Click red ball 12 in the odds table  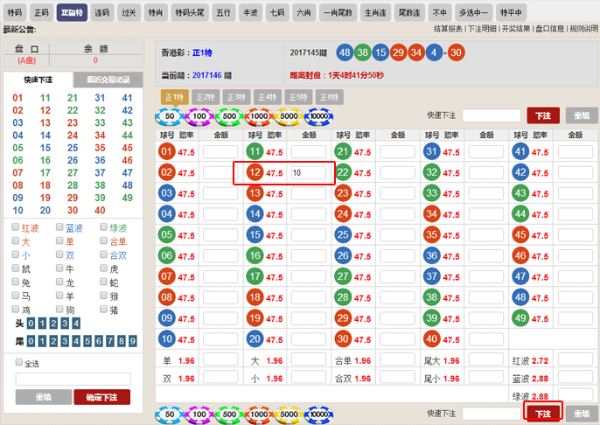(x=255, y=173)
